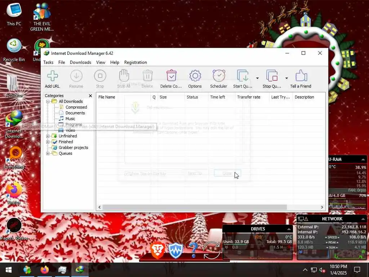Expand the Unfinished tree node

pyautogui.click(x=48, y=136)
